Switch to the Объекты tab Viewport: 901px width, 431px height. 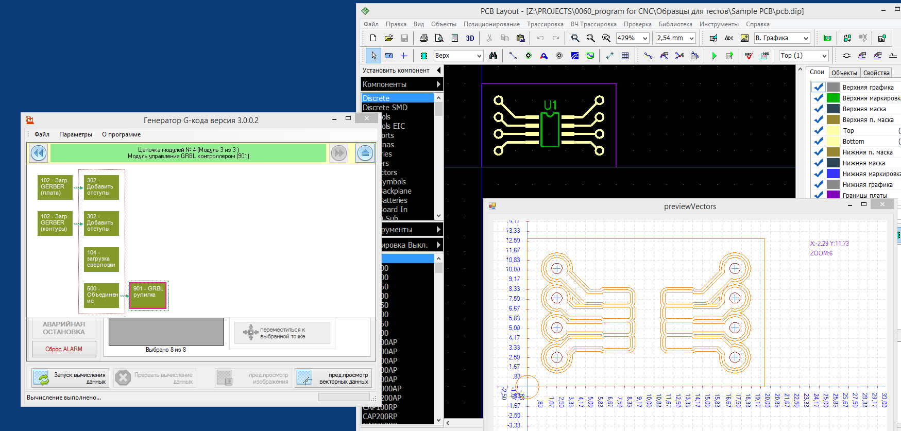(844, 73)
